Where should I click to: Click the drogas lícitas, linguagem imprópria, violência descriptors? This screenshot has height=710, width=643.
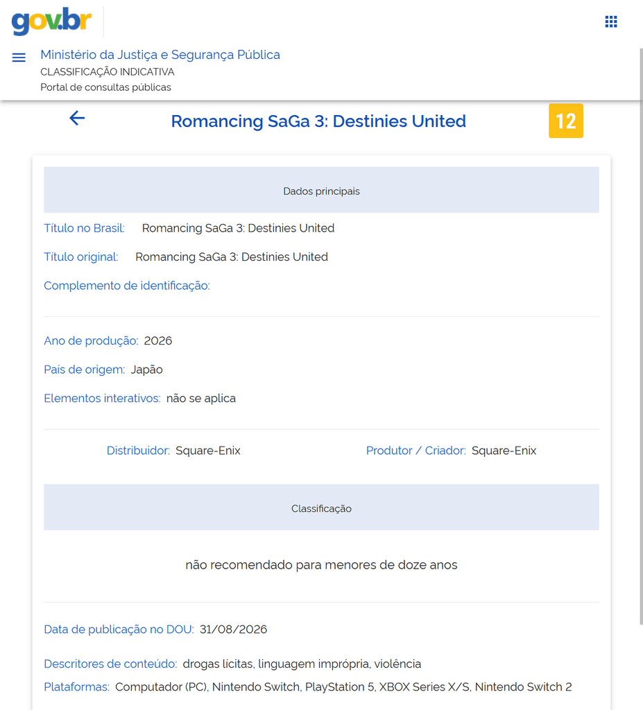coord(302,664)
